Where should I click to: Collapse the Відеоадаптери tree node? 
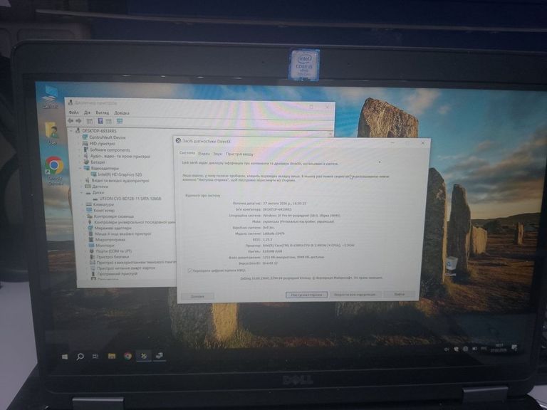[80, 168]
